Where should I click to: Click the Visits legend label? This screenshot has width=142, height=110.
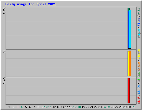coord(139,54)
